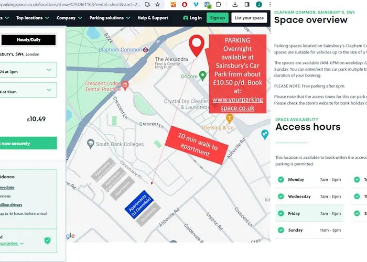The image size is (367, 262).
Task: Click the install app icon in address bar
Action: (x=147, y=4)
